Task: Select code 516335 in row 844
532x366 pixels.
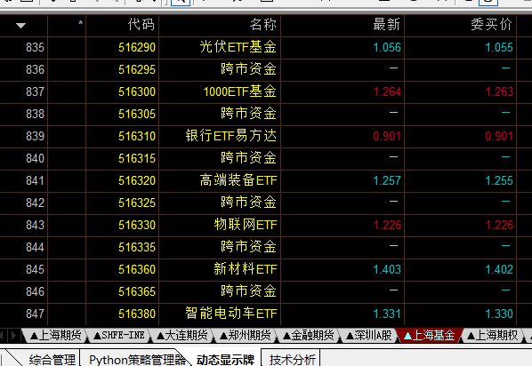Action: [137, 247]
